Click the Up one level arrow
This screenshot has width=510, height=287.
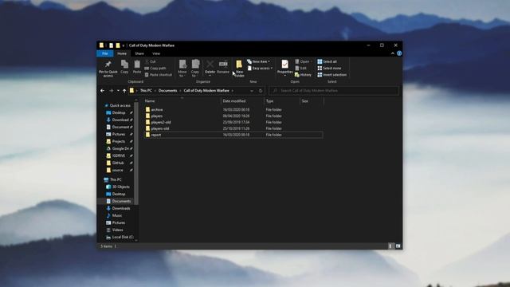(124, 90)
